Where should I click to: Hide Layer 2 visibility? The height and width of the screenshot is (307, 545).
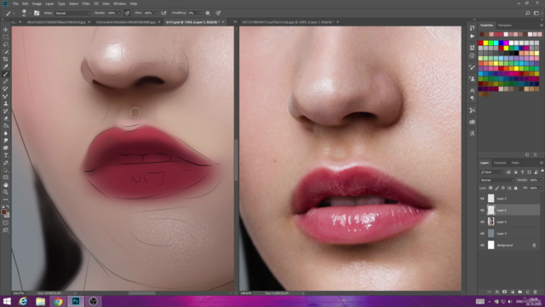[x=482, y=199]
